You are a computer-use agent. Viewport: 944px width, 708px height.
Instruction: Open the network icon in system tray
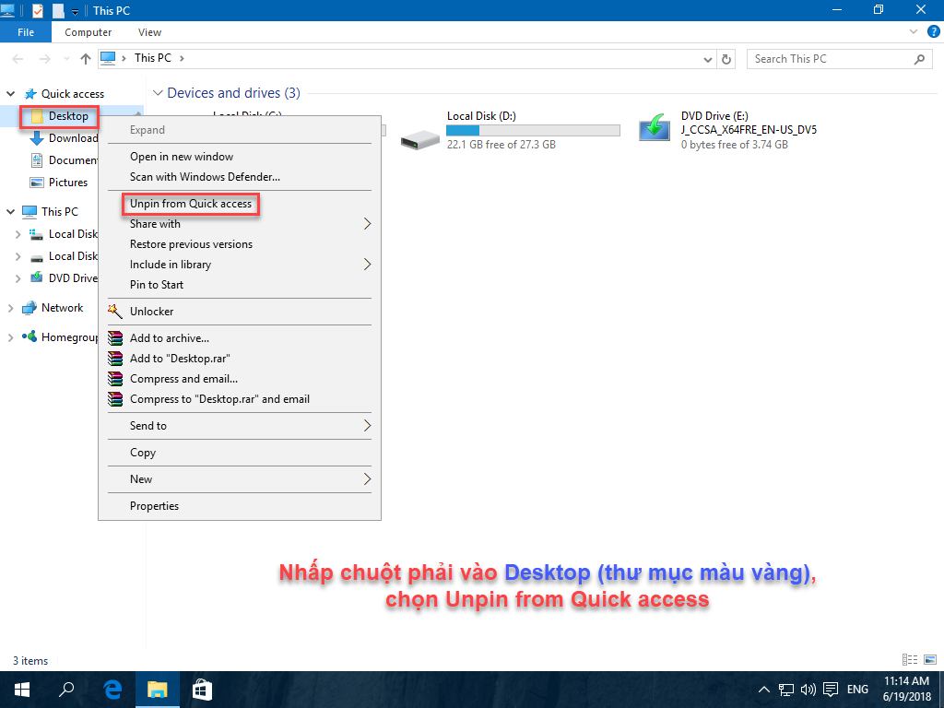786,689
